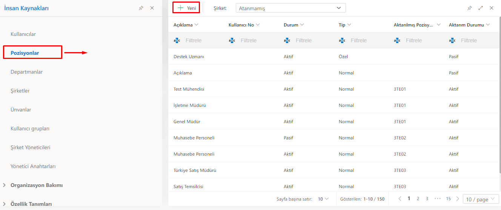
Task: Select Kullanıcı grupları in the sidebar
Action: [x=30, y=128]
